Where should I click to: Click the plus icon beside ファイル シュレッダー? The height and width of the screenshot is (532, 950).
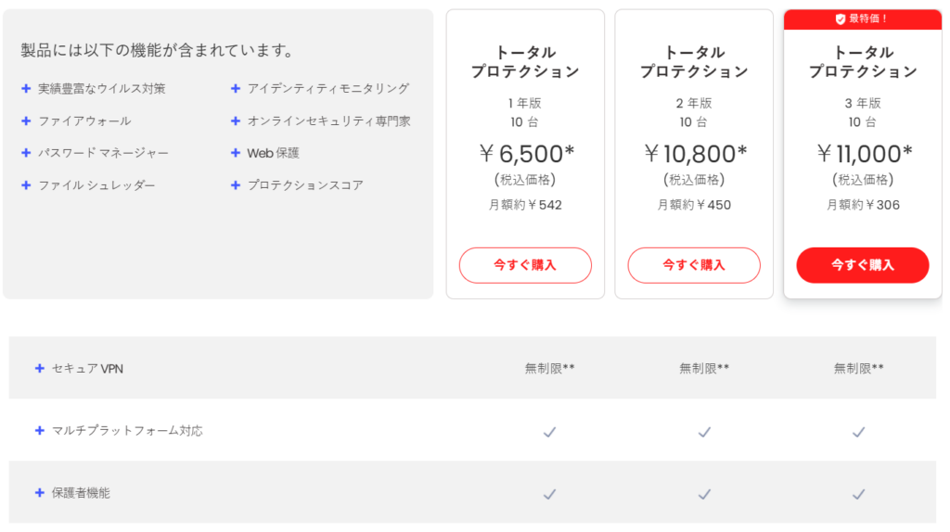pyautogui.click(x=26, y=185)
